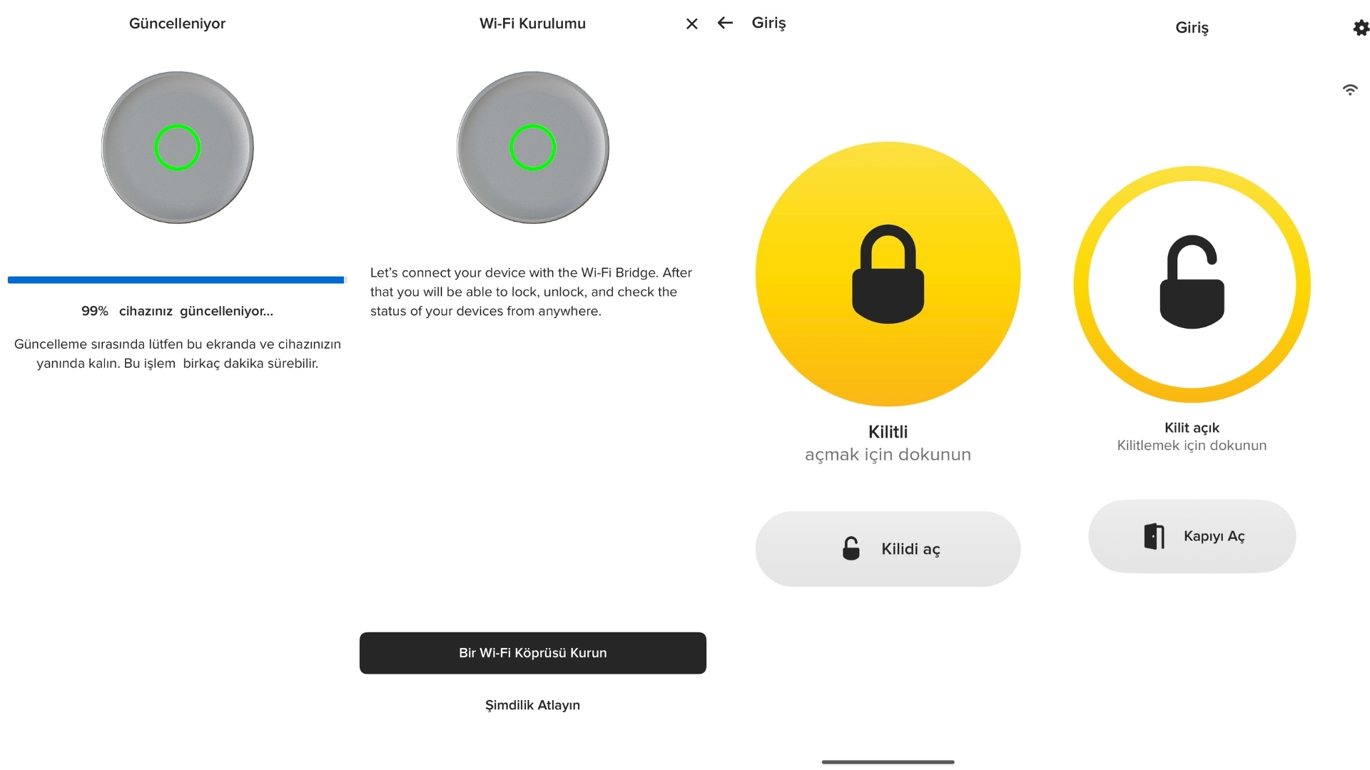Image resolution: width=1370 pixels, height=770 pixels.
Task: Click the blue update progress bar
Action: 176,280
